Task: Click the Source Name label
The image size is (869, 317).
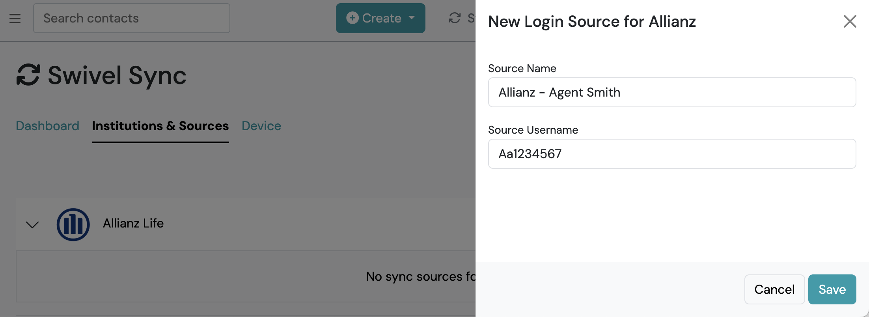Action: click(522, 68)
